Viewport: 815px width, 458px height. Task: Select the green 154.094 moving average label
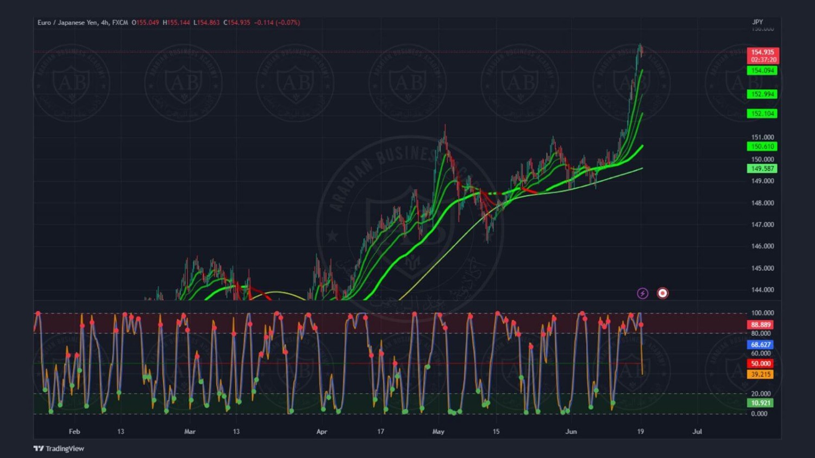click(762, 71)
